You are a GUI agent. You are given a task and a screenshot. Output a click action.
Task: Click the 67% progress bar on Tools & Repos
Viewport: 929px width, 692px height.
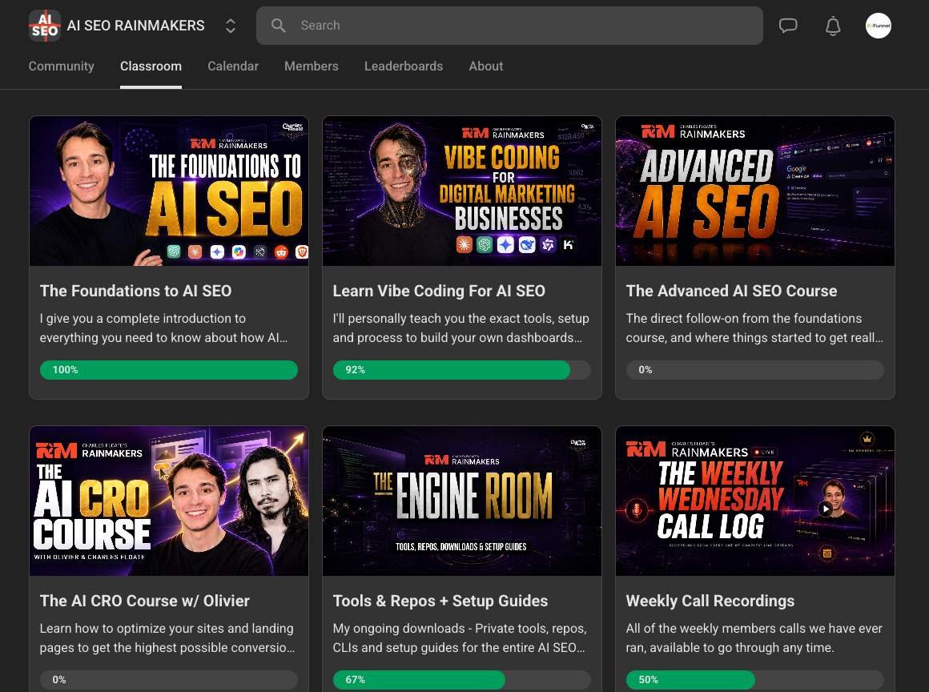tap(461, 679)
